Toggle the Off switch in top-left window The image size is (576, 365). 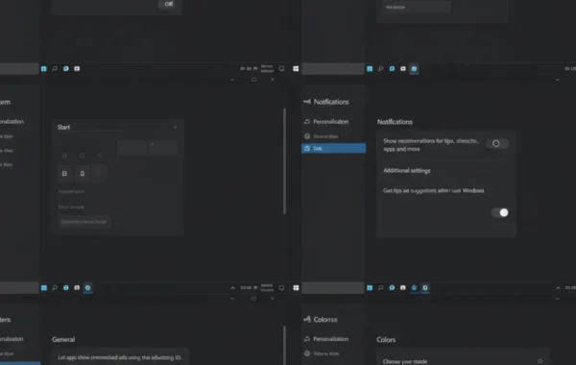tap(168, 4)
